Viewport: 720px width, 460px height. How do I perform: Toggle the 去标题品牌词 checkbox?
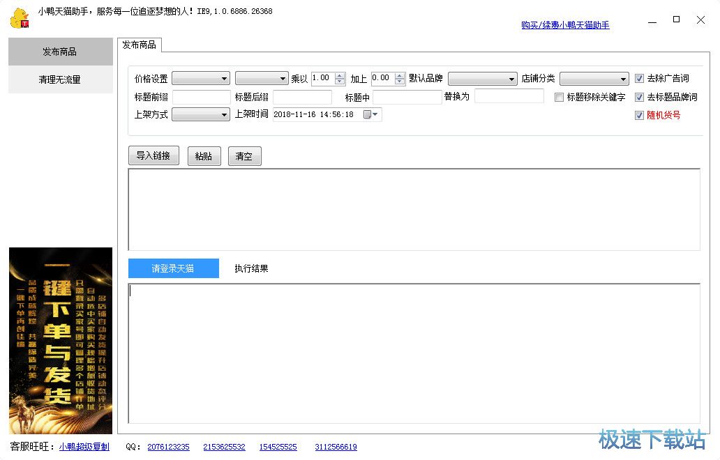click(639, 98)
